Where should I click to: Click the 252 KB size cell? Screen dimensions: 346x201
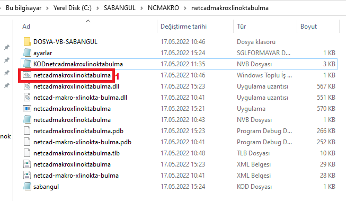(326, 142)
